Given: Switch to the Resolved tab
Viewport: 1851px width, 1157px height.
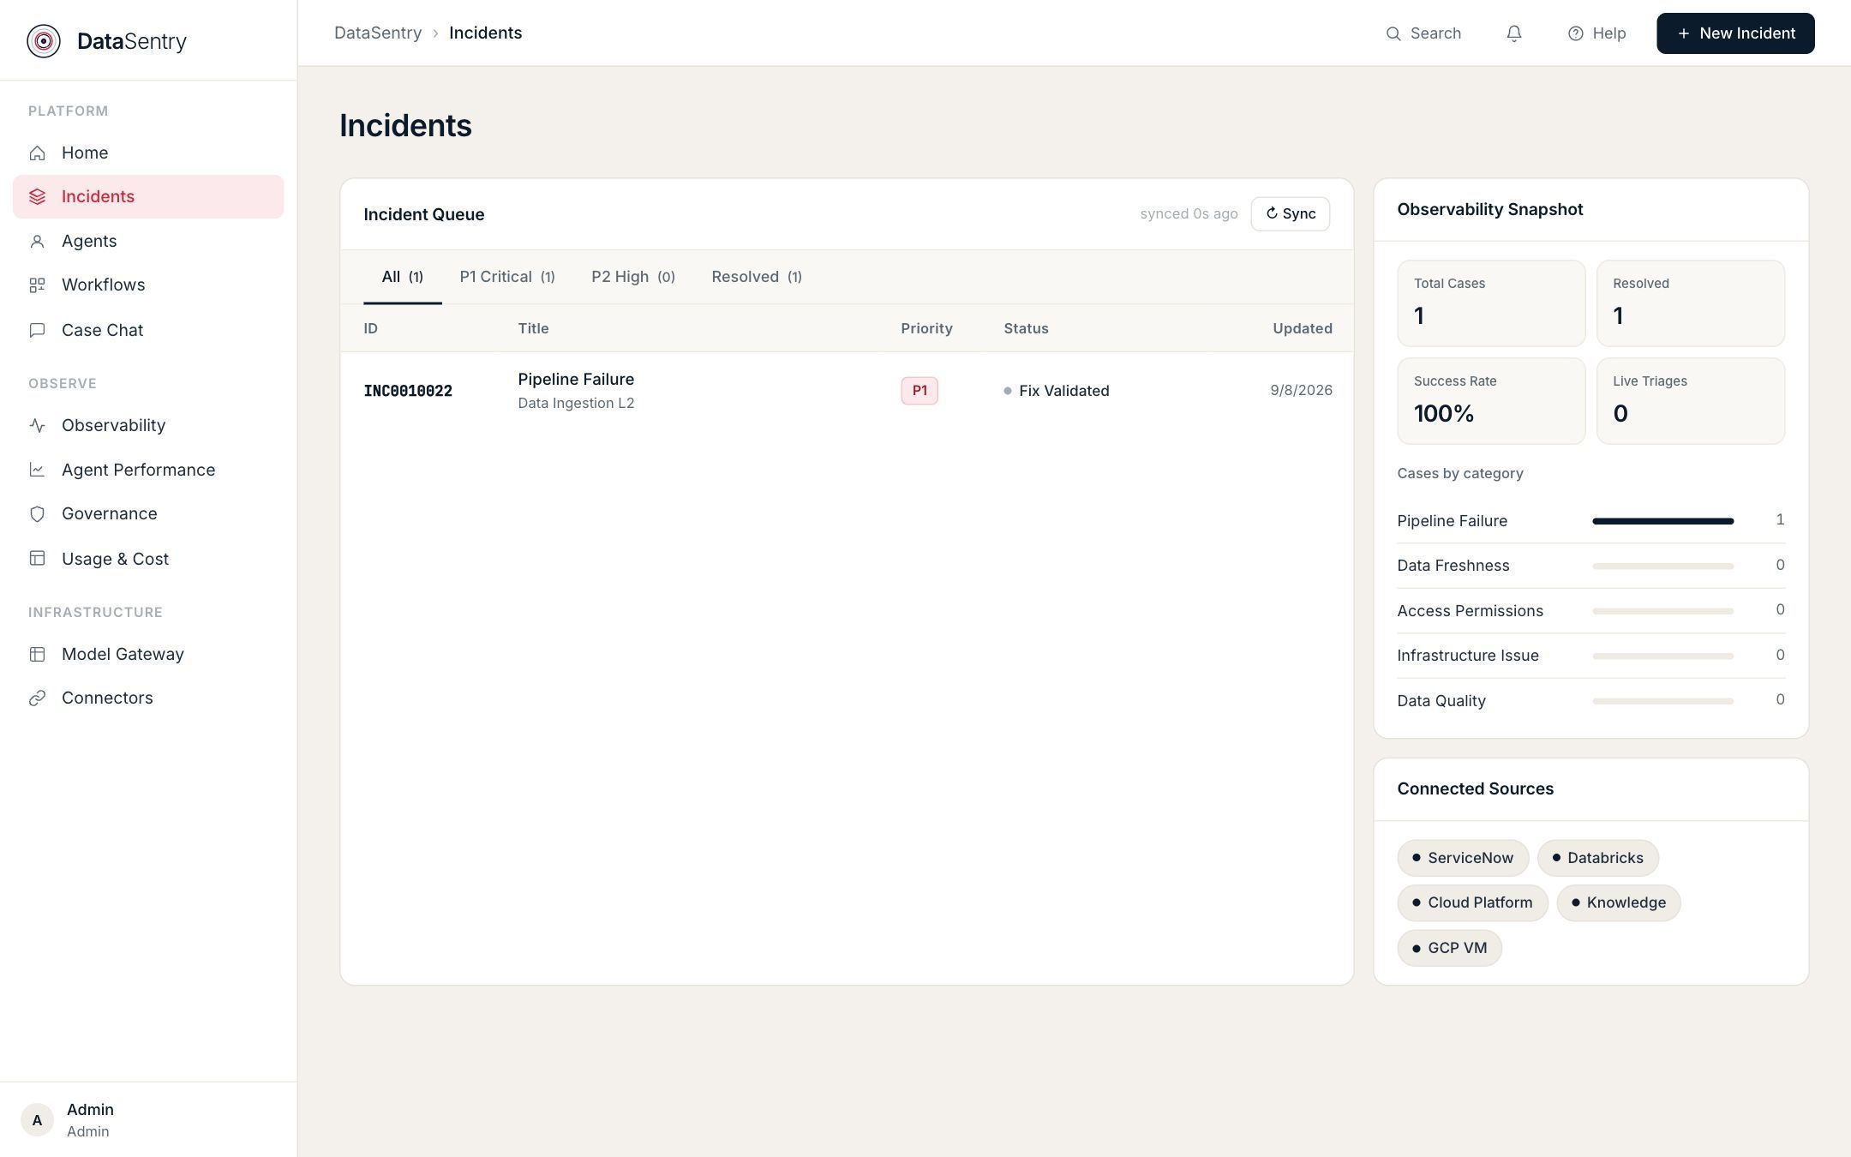Looking at the screenshot, I should pyautogui.click(x=757, y=277).
